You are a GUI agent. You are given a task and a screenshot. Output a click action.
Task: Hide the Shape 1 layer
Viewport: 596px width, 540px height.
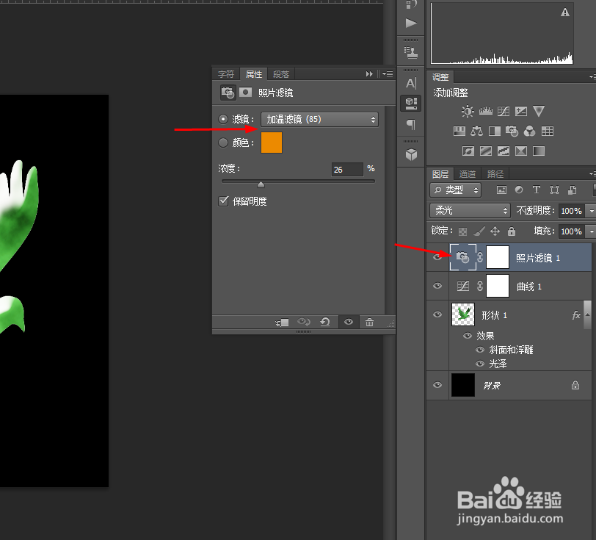click(x=437, y=314)
